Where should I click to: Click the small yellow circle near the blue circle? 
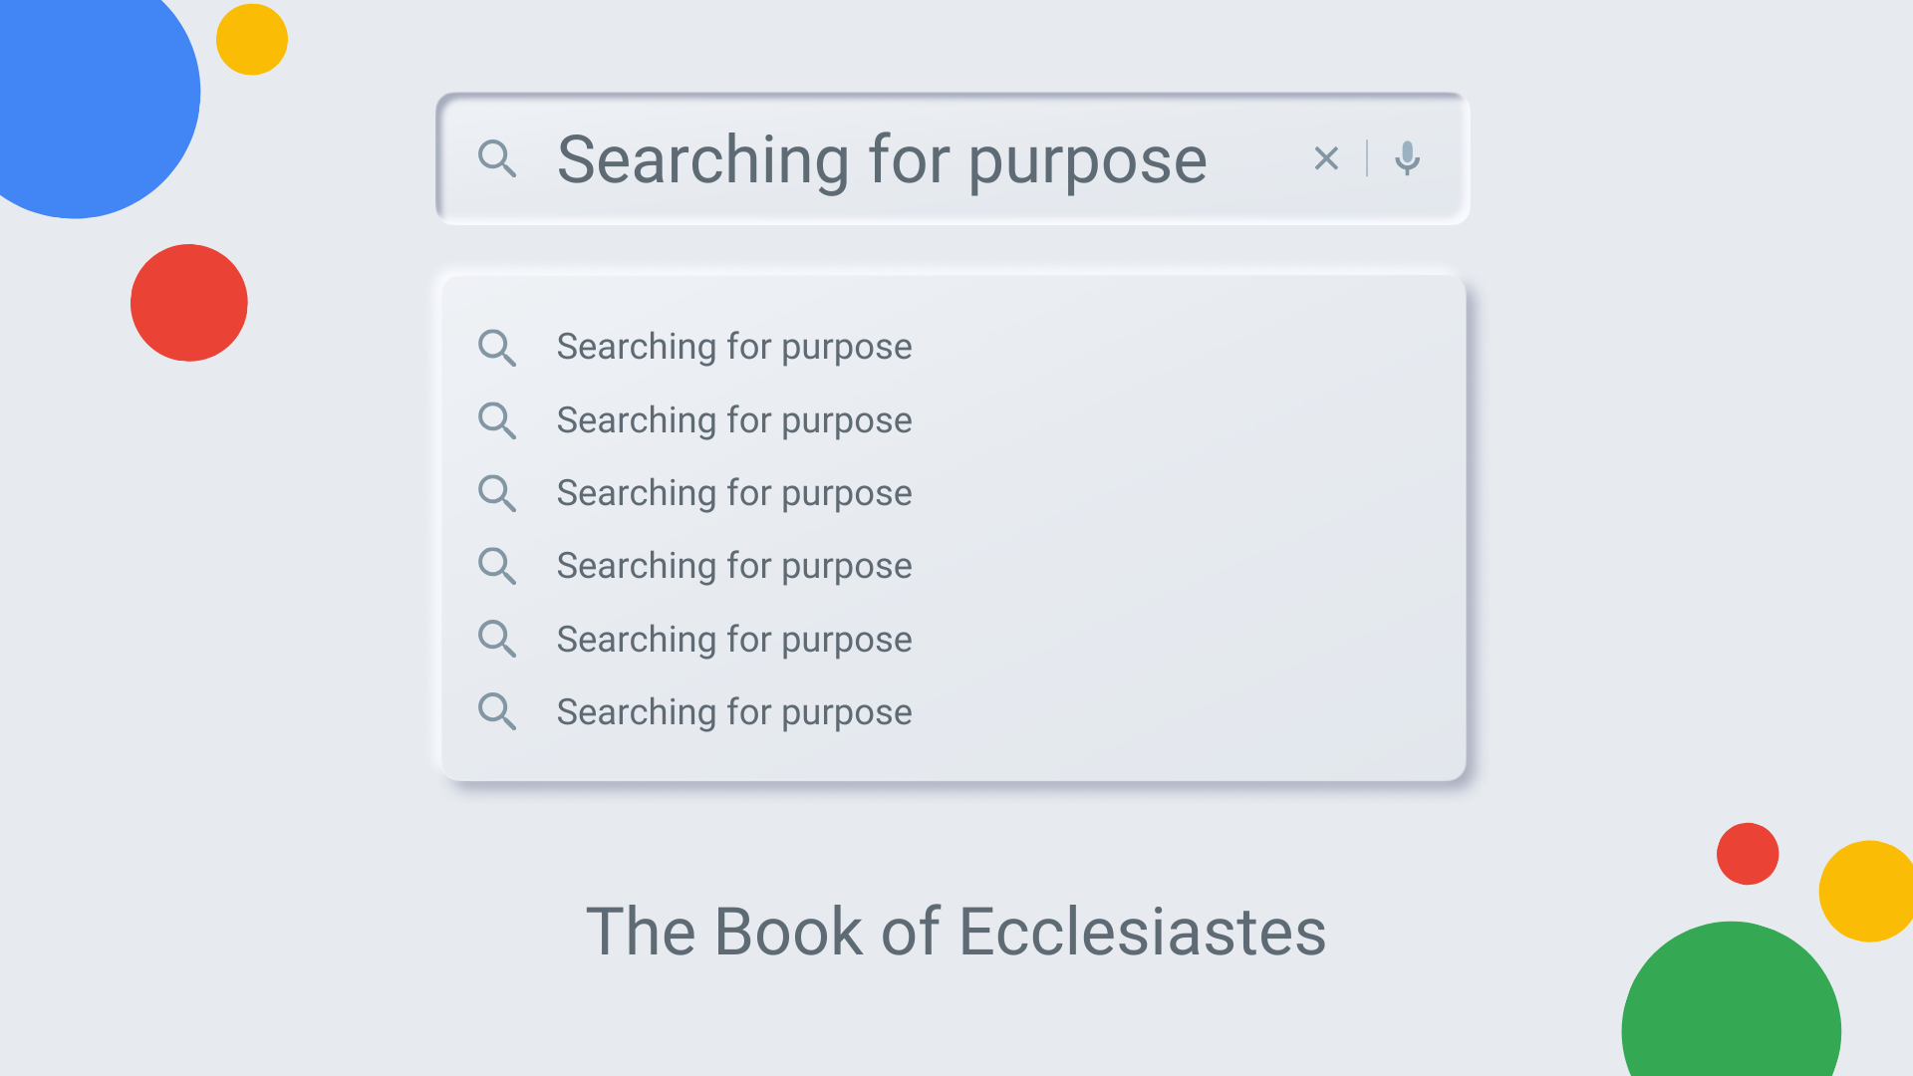(252, 40)
